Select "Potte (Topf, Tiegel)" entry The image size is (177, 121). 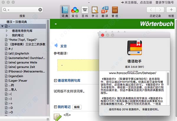(23, 40)
